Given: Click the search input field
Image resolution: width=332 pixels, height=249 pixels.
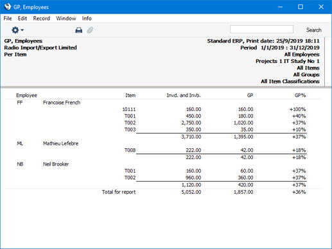Looking at the screenshot, I should pyautogui.click(x=261, y=30).
